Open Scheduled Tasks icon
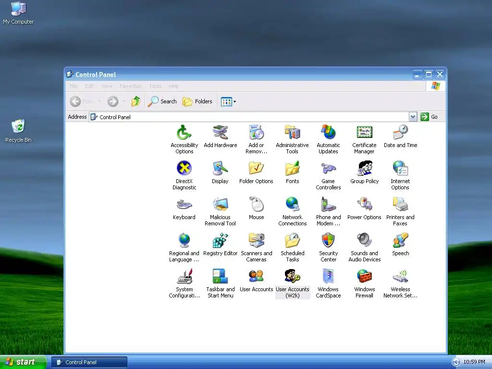The width and height of the screenshot is (492, 369). 292,247
